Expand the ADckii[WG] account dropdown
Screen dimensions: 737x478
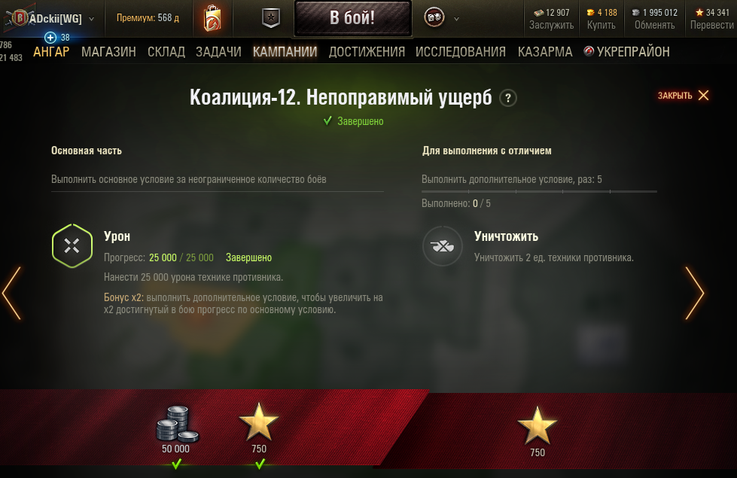91,20
